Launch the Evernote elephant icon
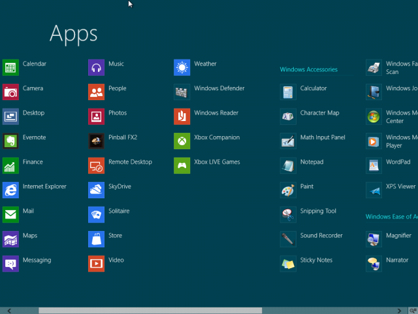The image size is (418, 314). pyautogui.click(x=10, y=141)
